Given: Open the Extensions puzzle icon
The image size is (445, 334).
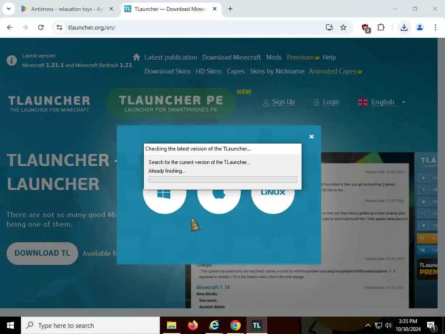Looking at the screenshot, I should click(x=381, y=27).
